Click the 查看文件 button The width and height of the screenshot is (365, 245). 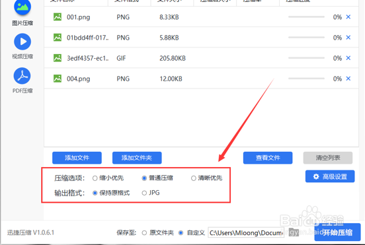(268, 158)
